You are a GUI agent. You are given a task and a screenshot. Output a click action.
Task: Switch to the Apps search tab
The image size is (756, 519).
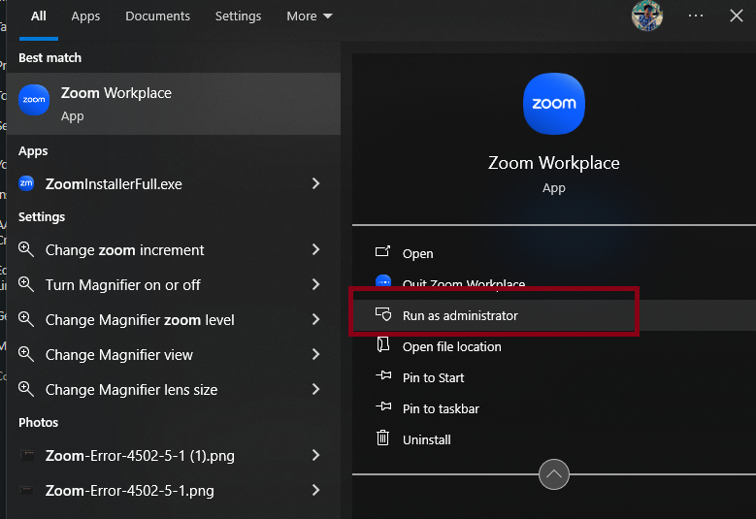85,16
